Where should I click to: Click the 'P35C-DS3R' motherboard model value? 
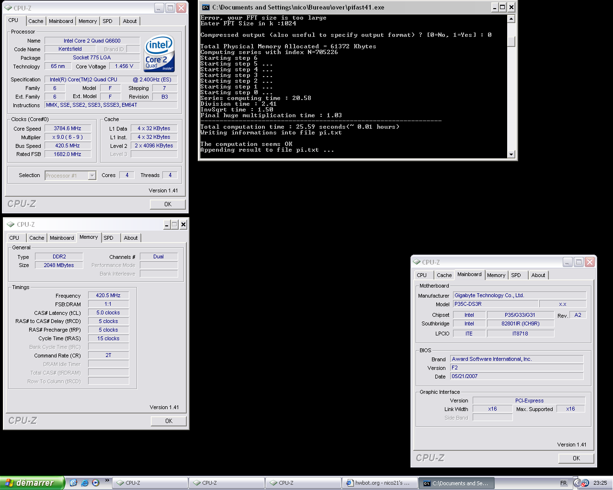pyautogui.click(x=495, y=304)
